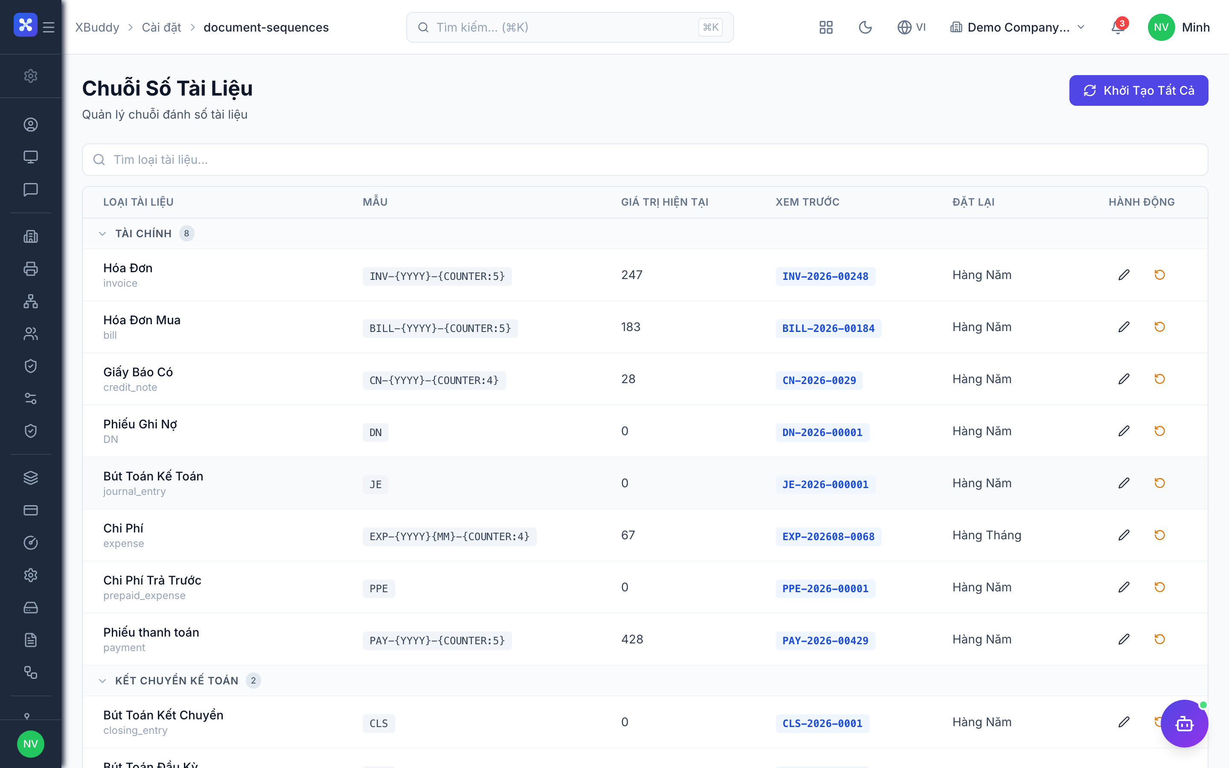Viewport: 1229px width, 768px height.
Task: Click the CN-2026-0029 preview value
Action: point(819,381)
